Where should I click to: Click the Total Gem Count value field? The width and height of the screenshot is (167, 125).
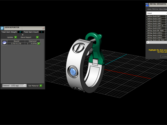[41, 32]
